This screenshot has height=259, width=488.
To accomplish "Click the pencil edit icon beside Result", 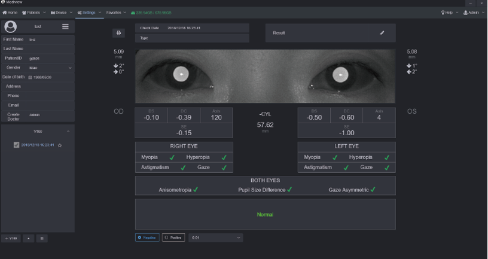I will 382,33.
